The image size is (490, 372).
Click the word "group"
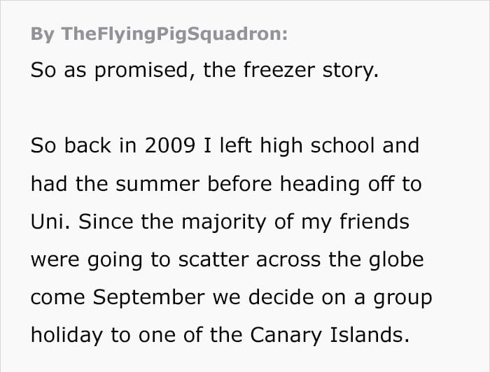coord(402,299)
